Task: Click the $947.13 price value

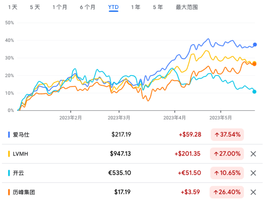Action: (x=120, y=154)
